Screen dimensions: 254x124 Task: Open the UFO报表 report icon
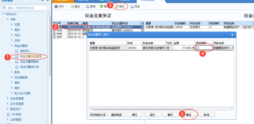point(8,114)
